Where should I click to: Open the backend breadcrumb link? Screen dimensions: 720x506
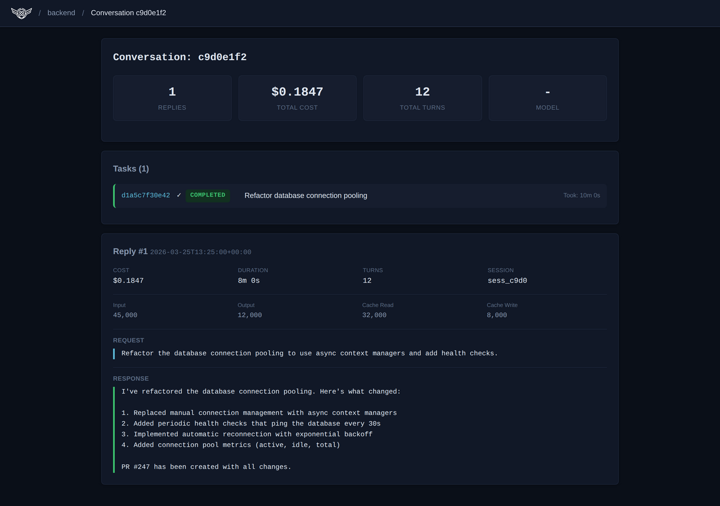point(61,12)
